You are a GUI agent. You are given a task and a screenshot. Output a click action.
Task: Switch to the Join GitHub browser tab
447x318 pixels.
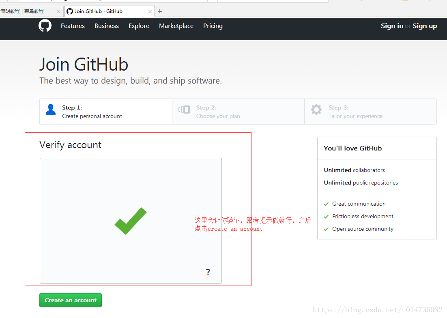[x=110, y=11]
